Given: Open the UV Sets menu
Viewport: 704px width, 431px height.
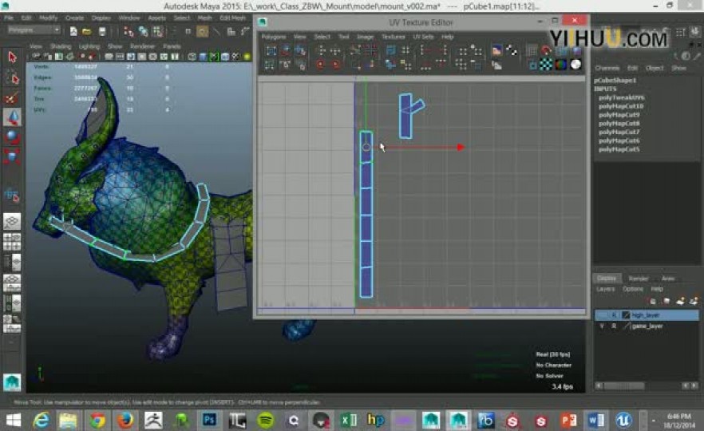Looking at the screenshot, I should (423, 37).
